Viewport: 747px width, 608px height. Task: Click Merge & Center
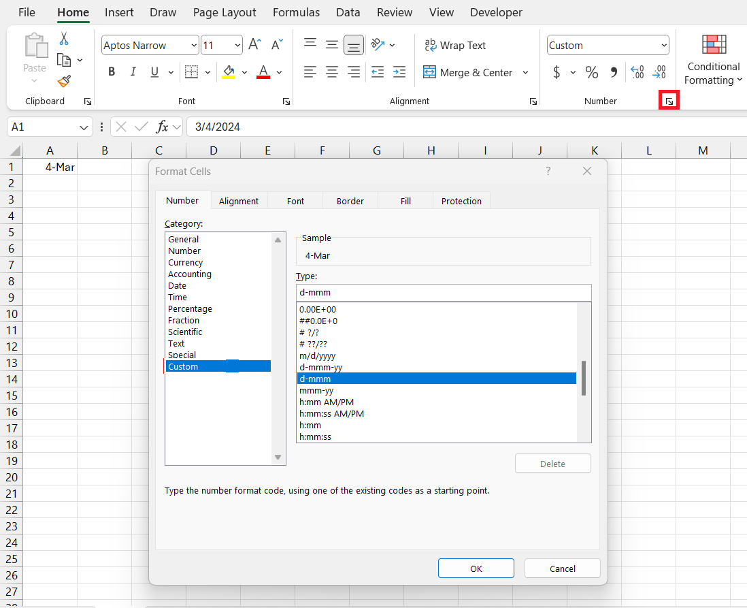tap(468, 72)
